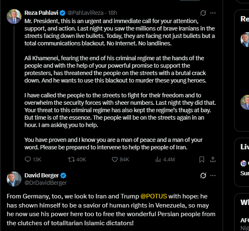Expand more menu on David Berger's post
The height and width of the screenshot is (231, 249).
click(x=213, y=175)
